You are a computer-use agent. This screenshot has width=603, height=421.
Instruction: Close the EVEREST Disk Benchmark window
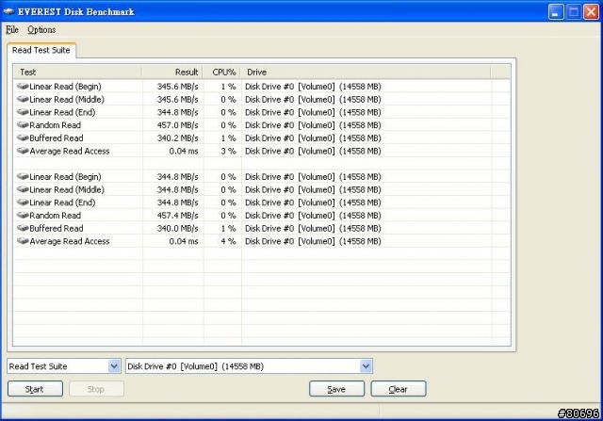tap(591, 12)
